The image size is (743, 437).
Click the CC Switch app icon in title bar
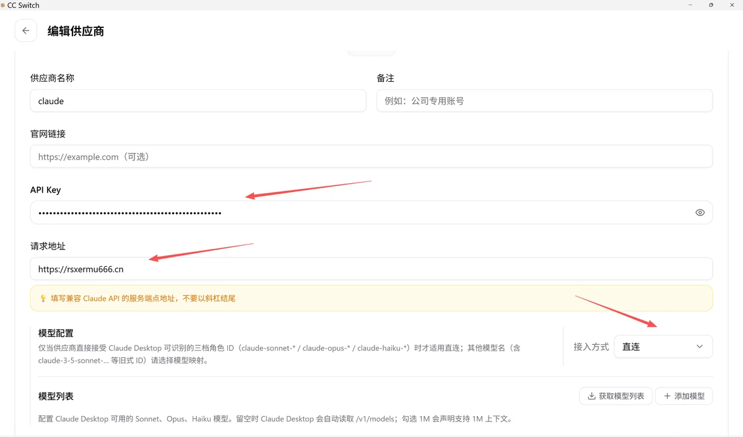(3, 5)
